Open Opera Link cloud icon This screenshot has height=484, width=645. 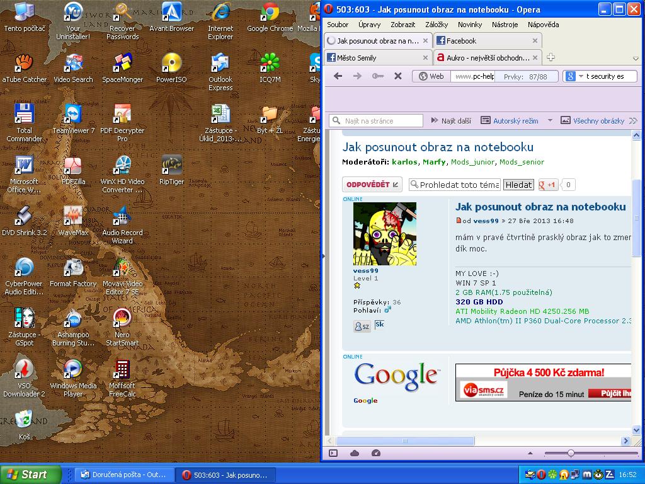point(354,453)
